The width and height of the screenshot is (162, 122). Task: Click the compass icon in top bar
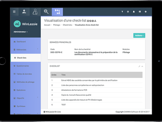tap(128, 12)
